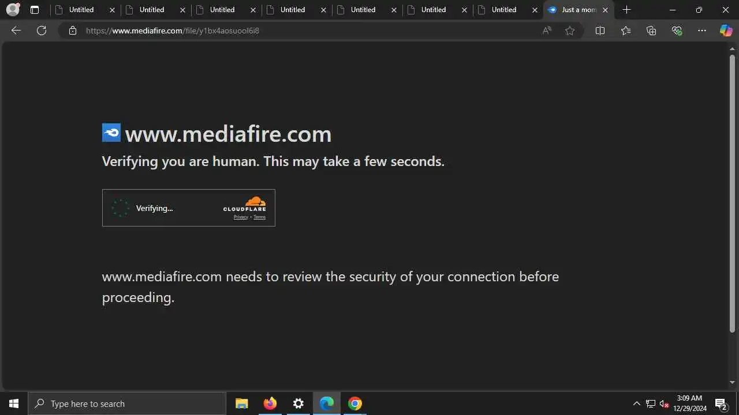Image resolution: width=739 pixels, height=415 pixels.
Task: Click the taskbar search box
Action: 127,403
